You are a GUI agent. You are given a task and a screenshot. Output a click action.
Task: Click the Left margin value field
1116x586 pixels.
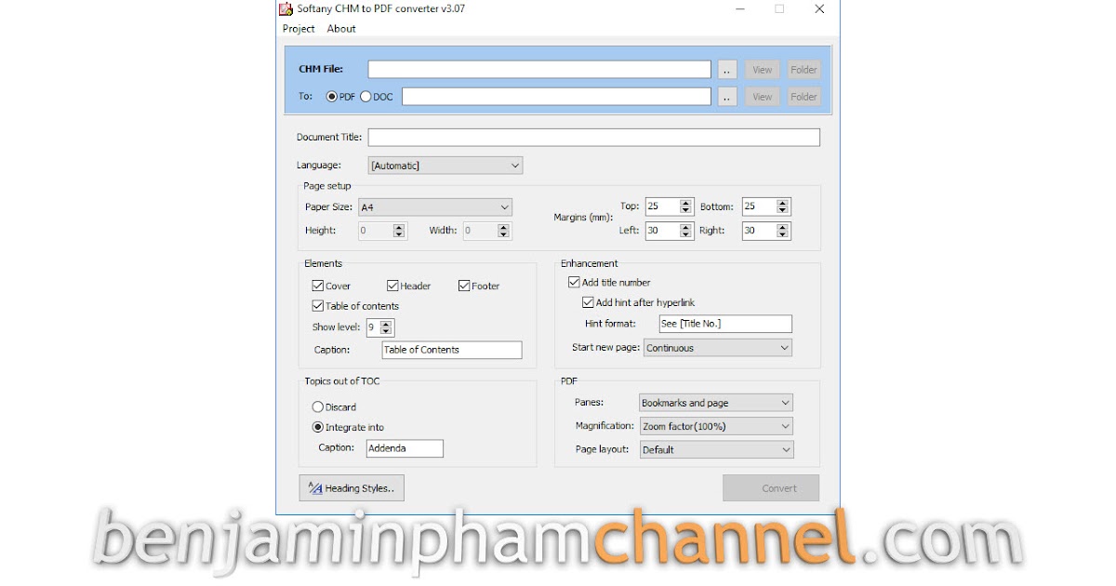(x=662, y=231)
